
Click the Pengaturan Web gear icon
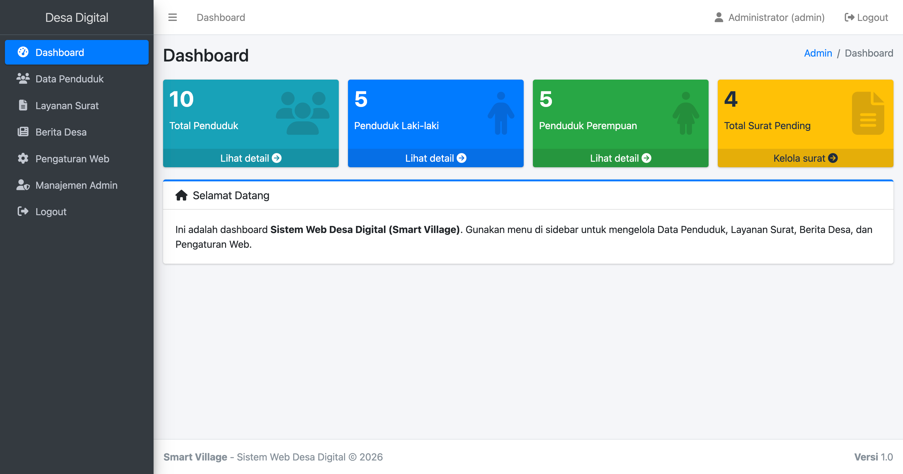tap(23, 159)
